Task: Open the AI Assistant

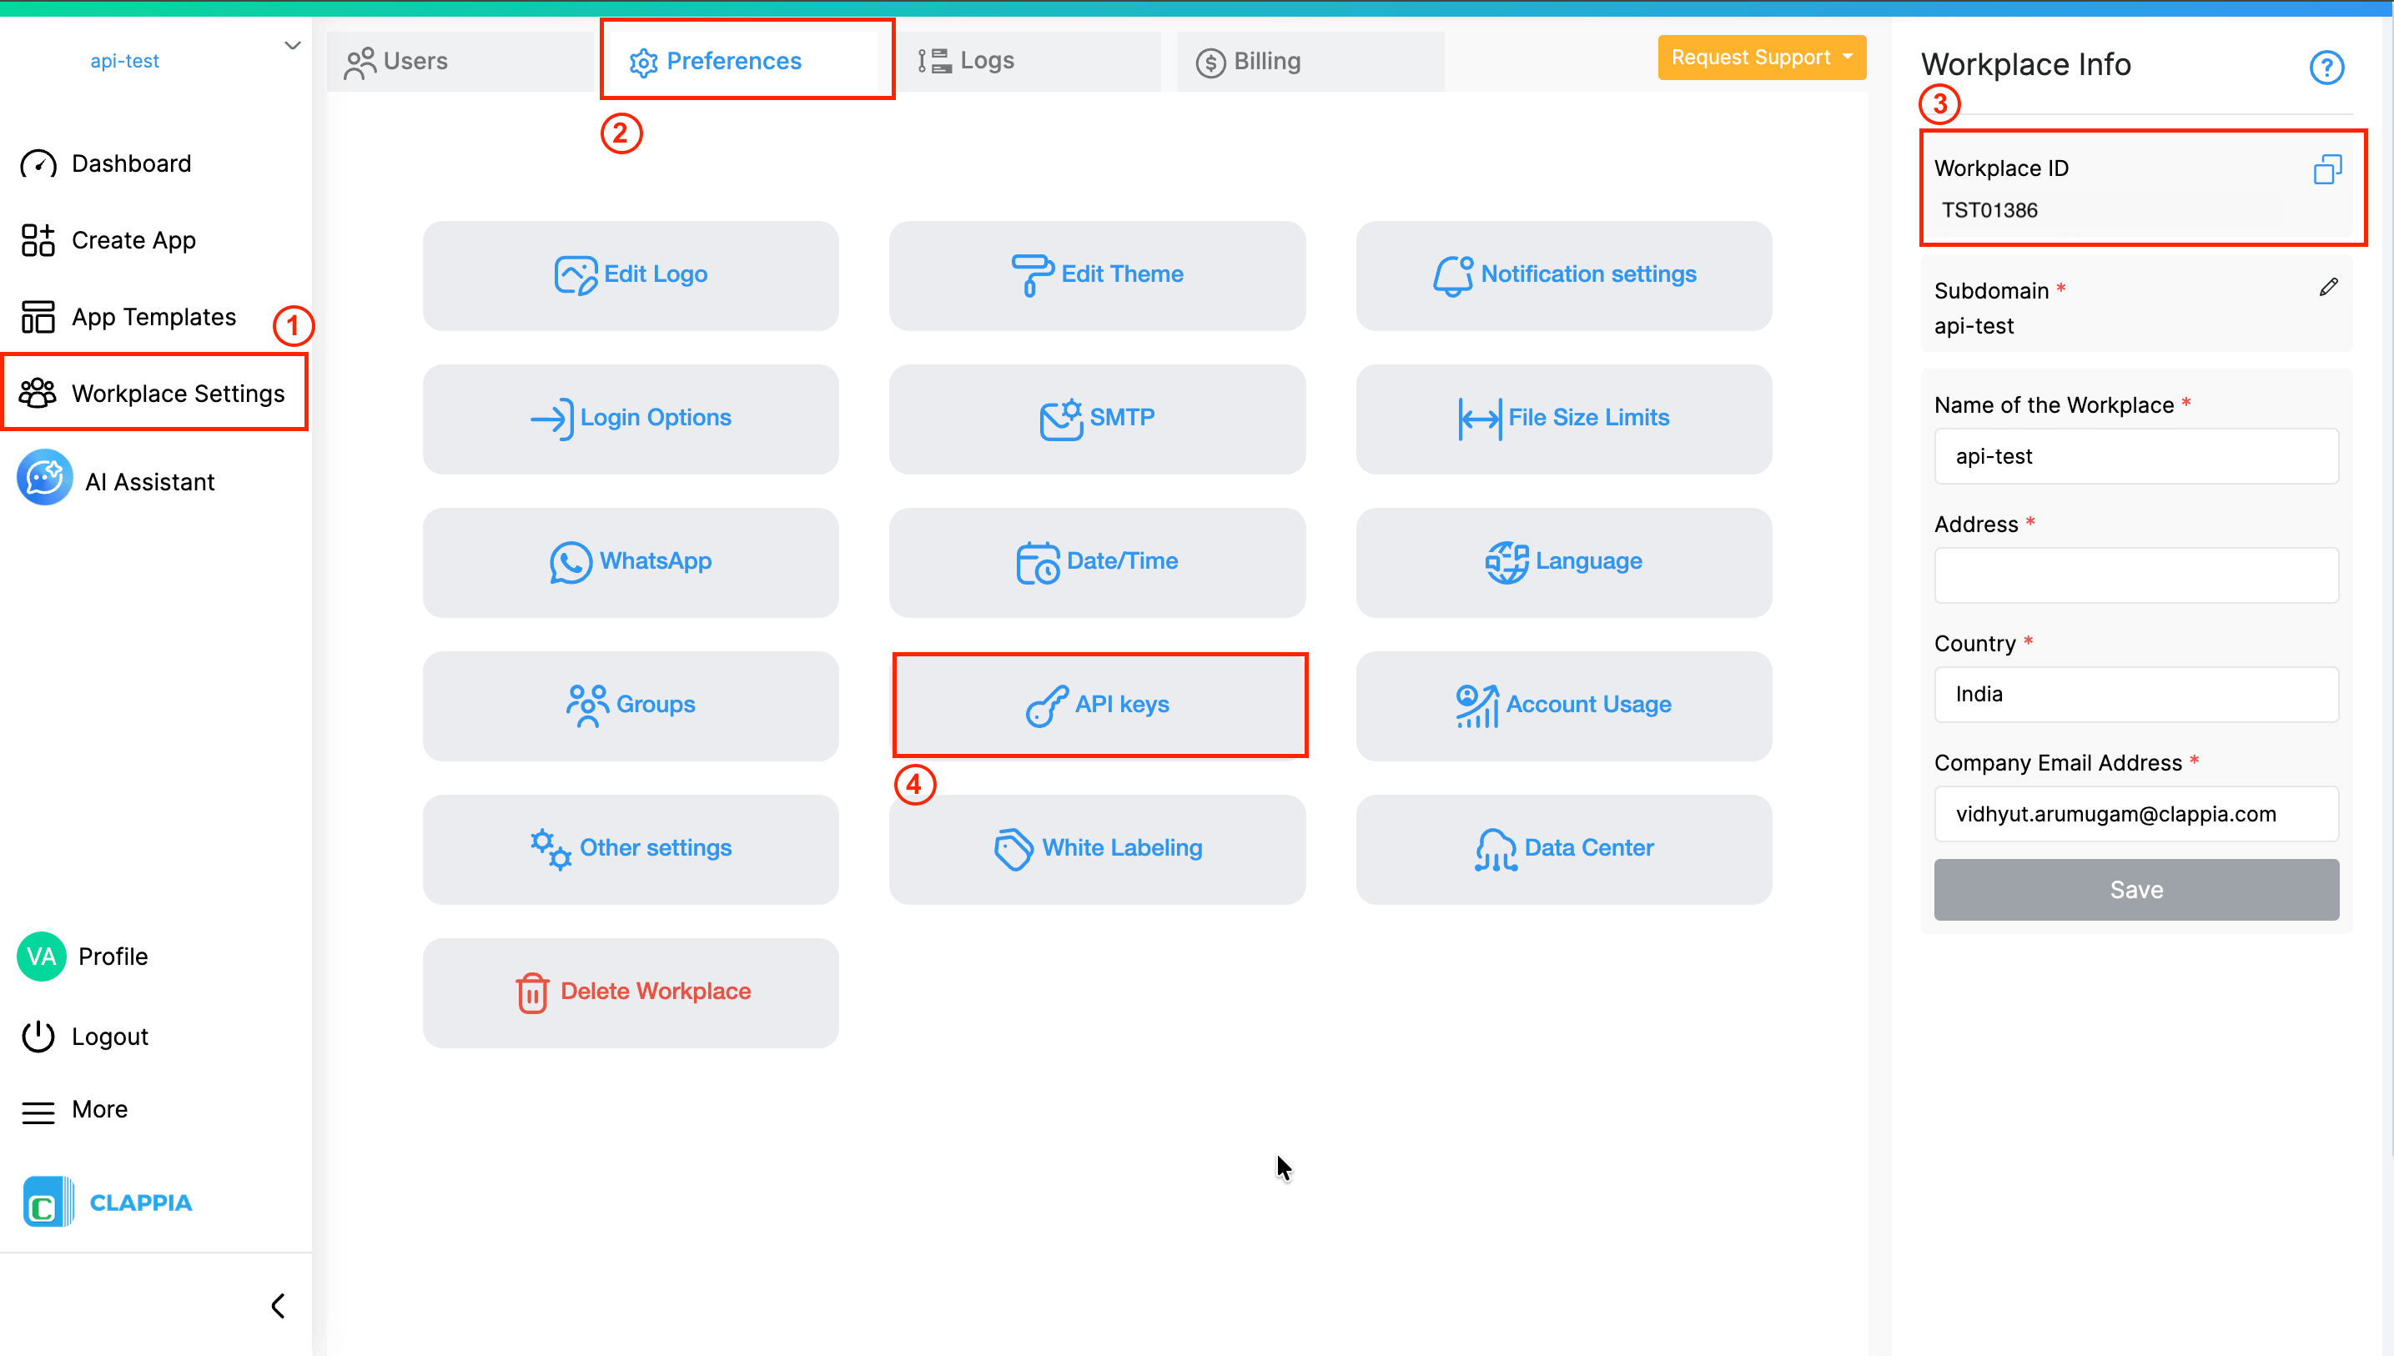Action: pyautogui.click(x=149, y=481)
